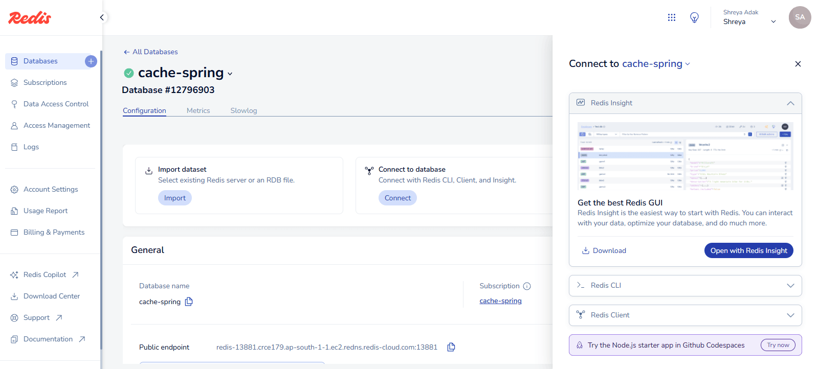Click the green active status checkmark
This screenshot has height=369, width=818.
click(x=129, y=73)
